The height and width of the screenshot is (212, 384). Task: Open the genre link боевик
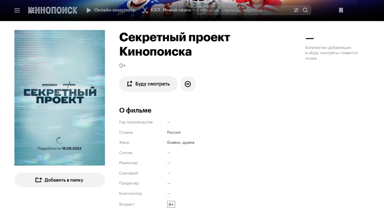tap(174, 143)
